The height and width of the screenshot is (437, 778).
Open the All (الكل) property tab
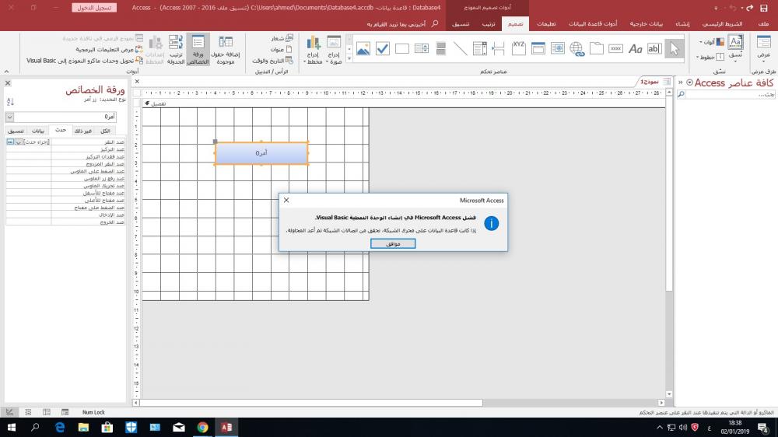(x=105, y=131)
